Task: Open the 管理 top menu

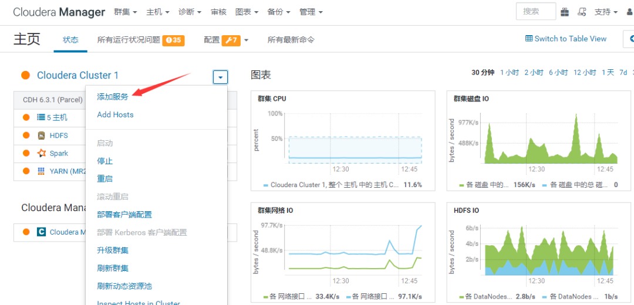Action: pos(311,12)
